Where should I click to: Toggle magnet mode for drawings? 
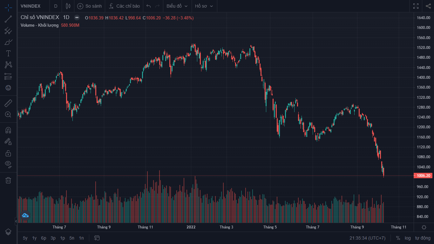click(x=8, y=130)
